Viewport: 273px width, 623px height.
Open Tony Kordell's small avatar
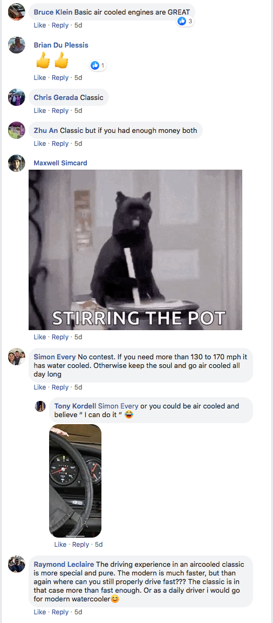[40, 406]
